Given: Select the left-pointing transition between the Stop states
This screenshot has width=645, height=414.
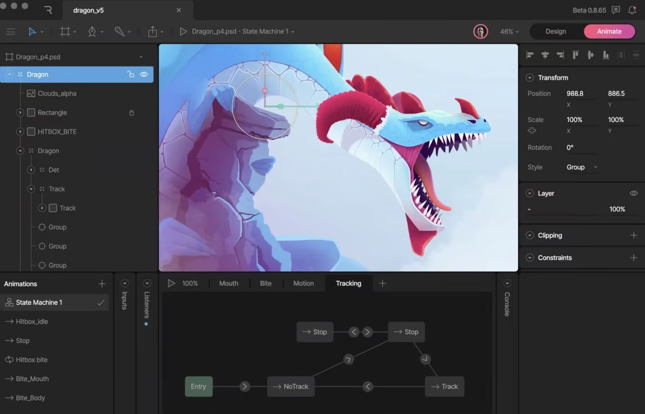Looking at the screenshot, I should (x=354, y=332).
